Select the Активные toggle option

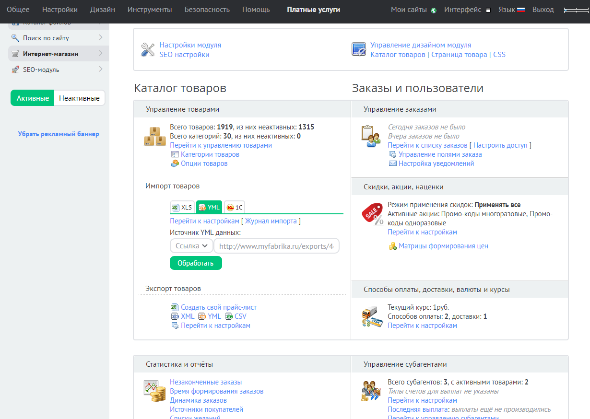coord(33,98)
